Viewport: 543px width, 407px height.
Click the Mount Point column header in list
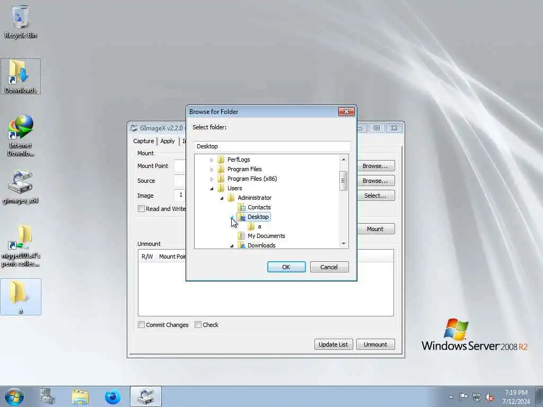point(172,256)
